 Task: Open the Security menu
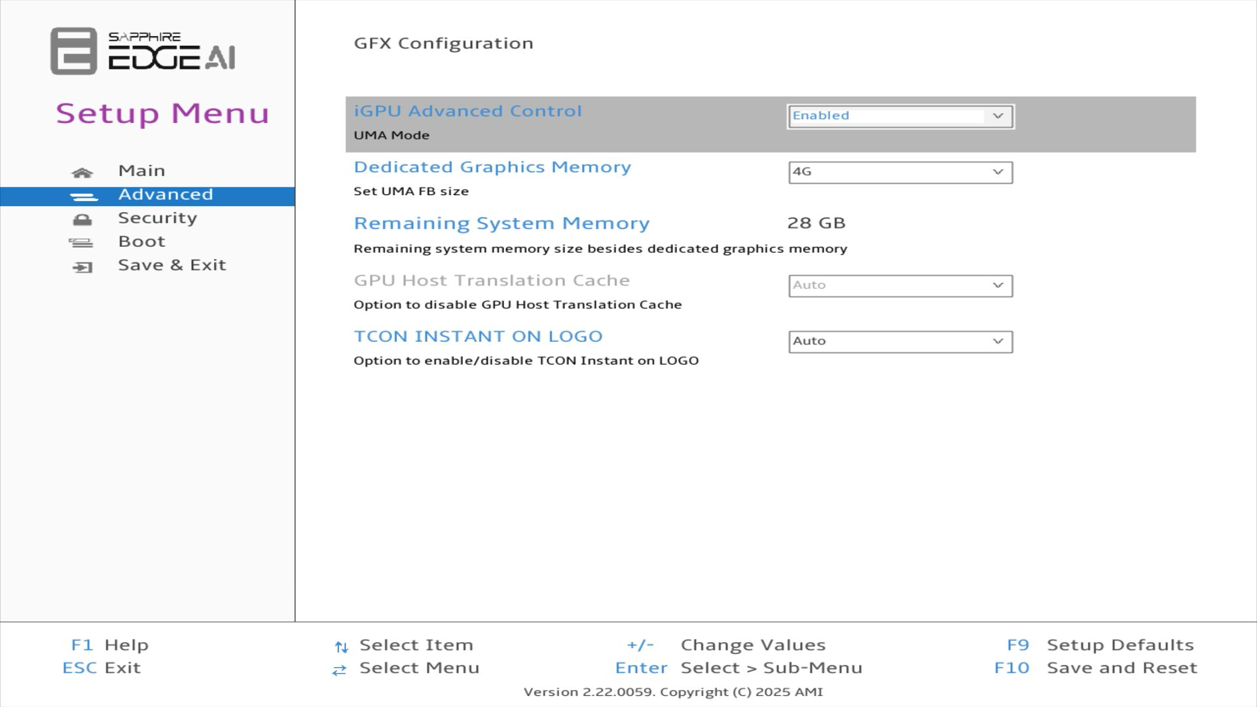coord(157,218)
